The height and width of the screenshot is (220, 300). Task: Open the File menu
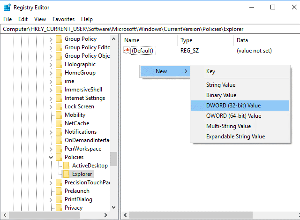pos(7,19)
